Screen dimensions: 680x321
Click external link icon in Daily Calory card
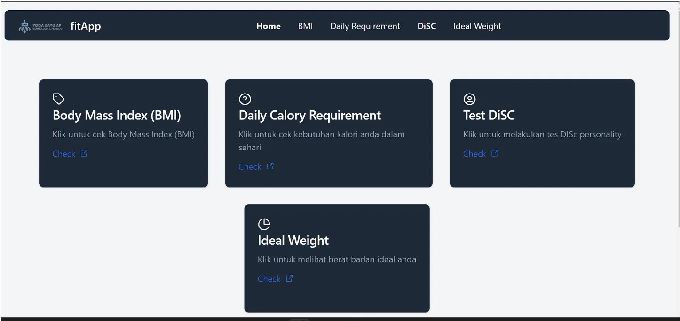tap(270, 166)
